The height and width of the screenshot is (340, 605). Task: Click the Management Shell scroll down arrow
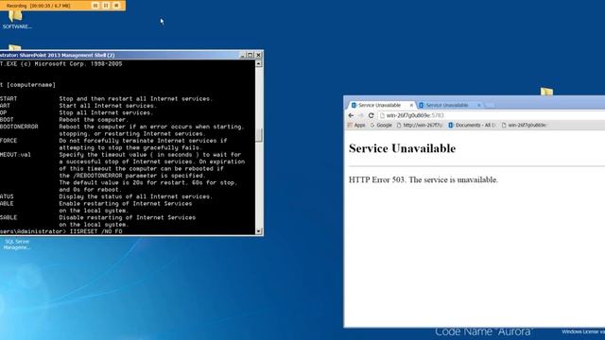point(258,230)
